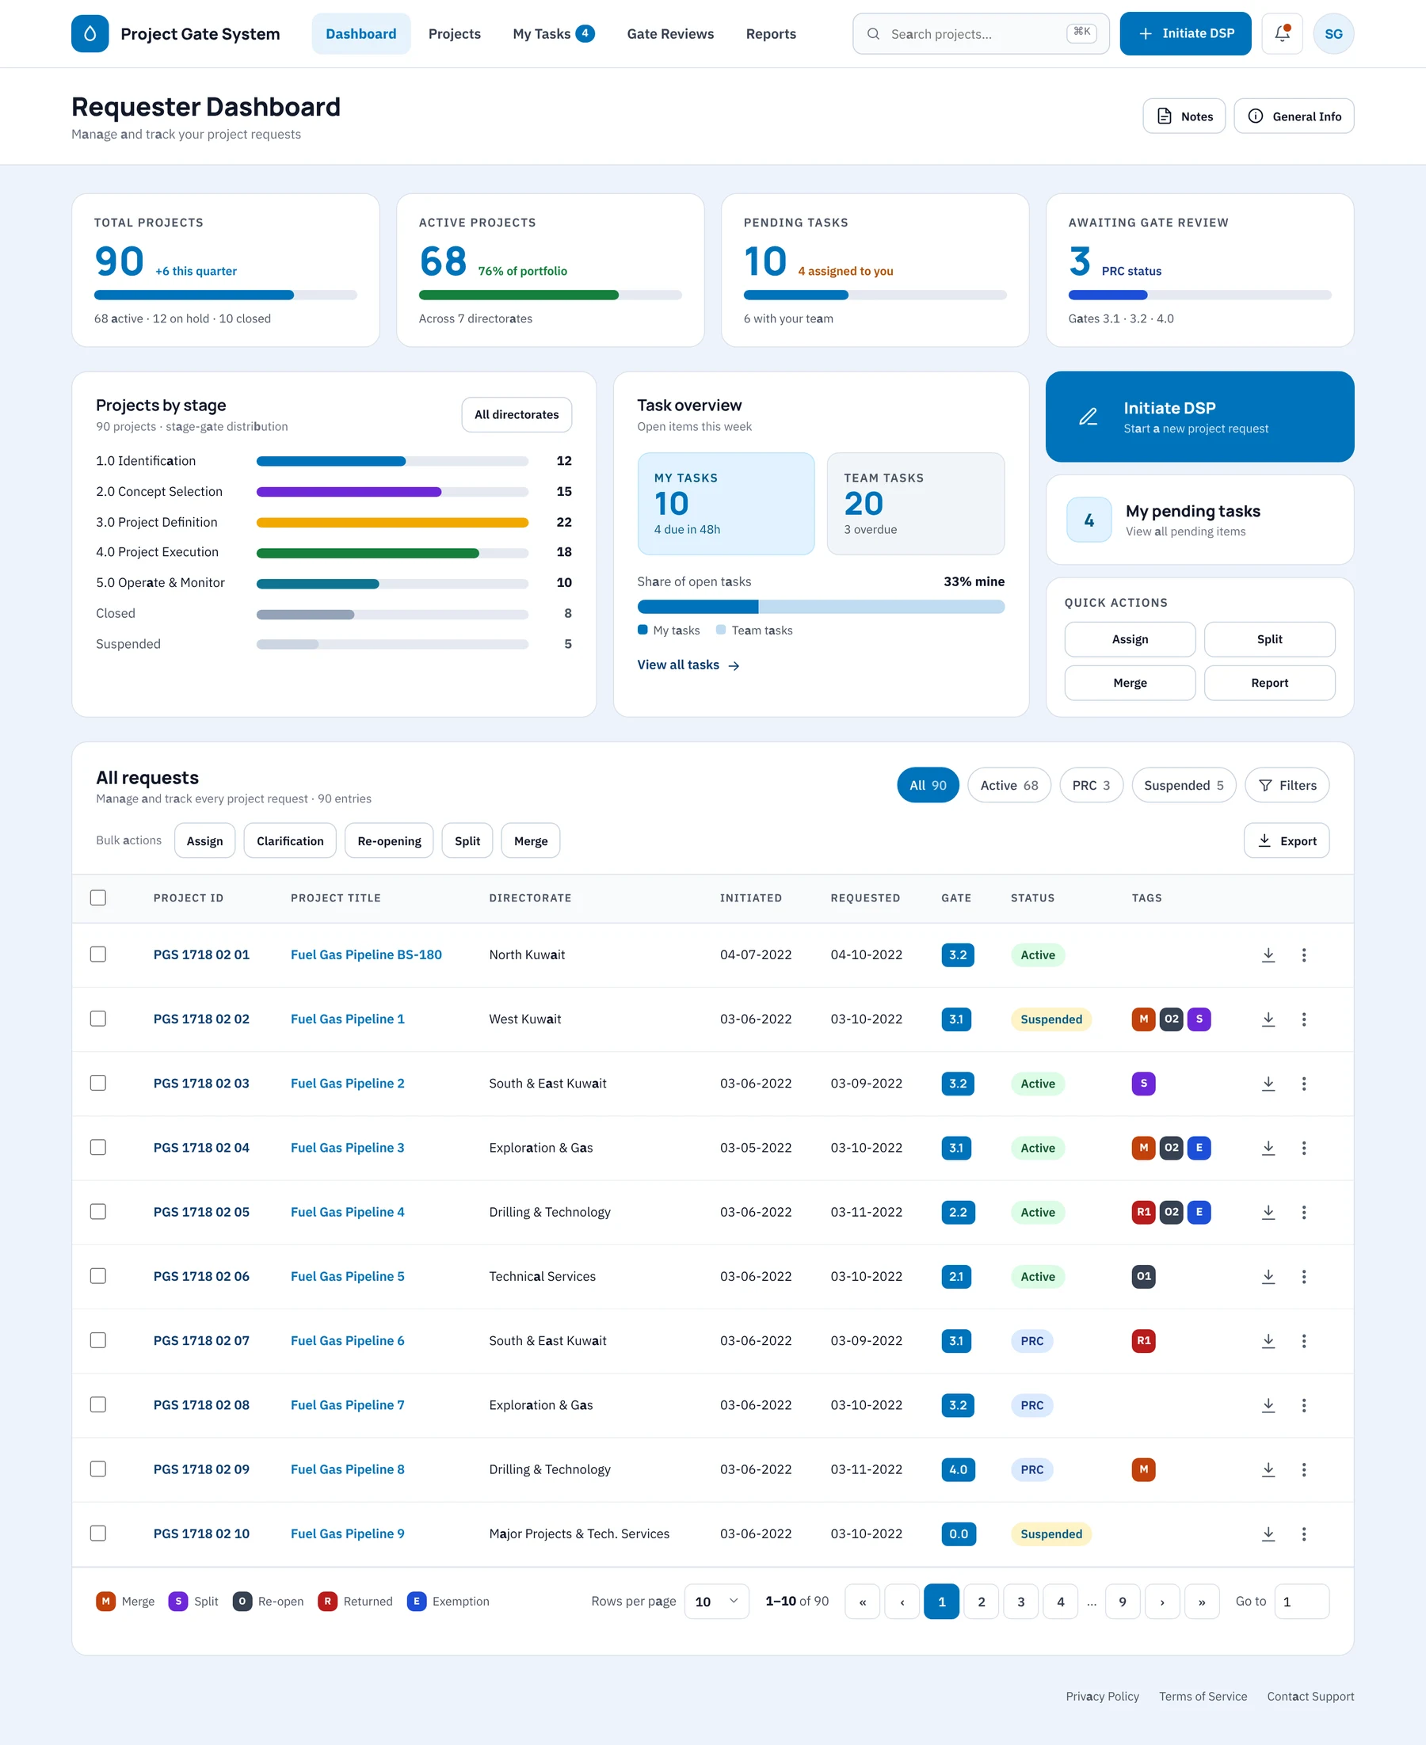Toggle the select-all checkbox in table header
This screenshot has width=1426, height=1745.
coord(97,897)
